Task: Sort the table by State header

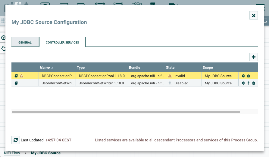Action: pos(170,68)
